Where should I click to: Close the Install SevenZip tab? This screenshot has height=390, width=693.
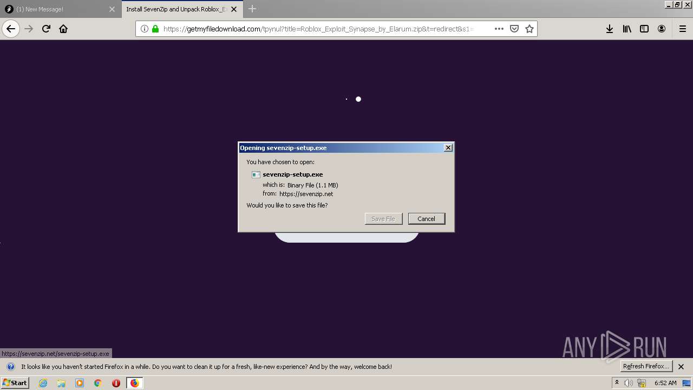[234, 9]
